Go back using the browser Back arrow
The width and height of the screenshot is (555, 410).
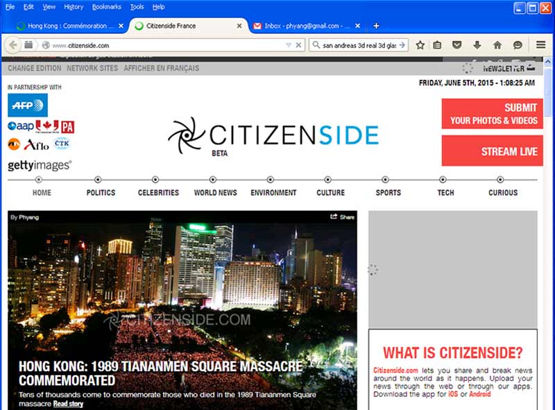coord(13,45)
